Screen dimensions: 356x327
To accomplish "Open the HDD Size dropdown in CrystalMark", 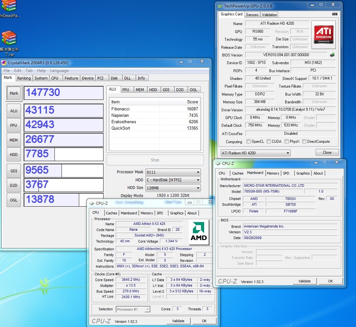I will tap(173, 188).
